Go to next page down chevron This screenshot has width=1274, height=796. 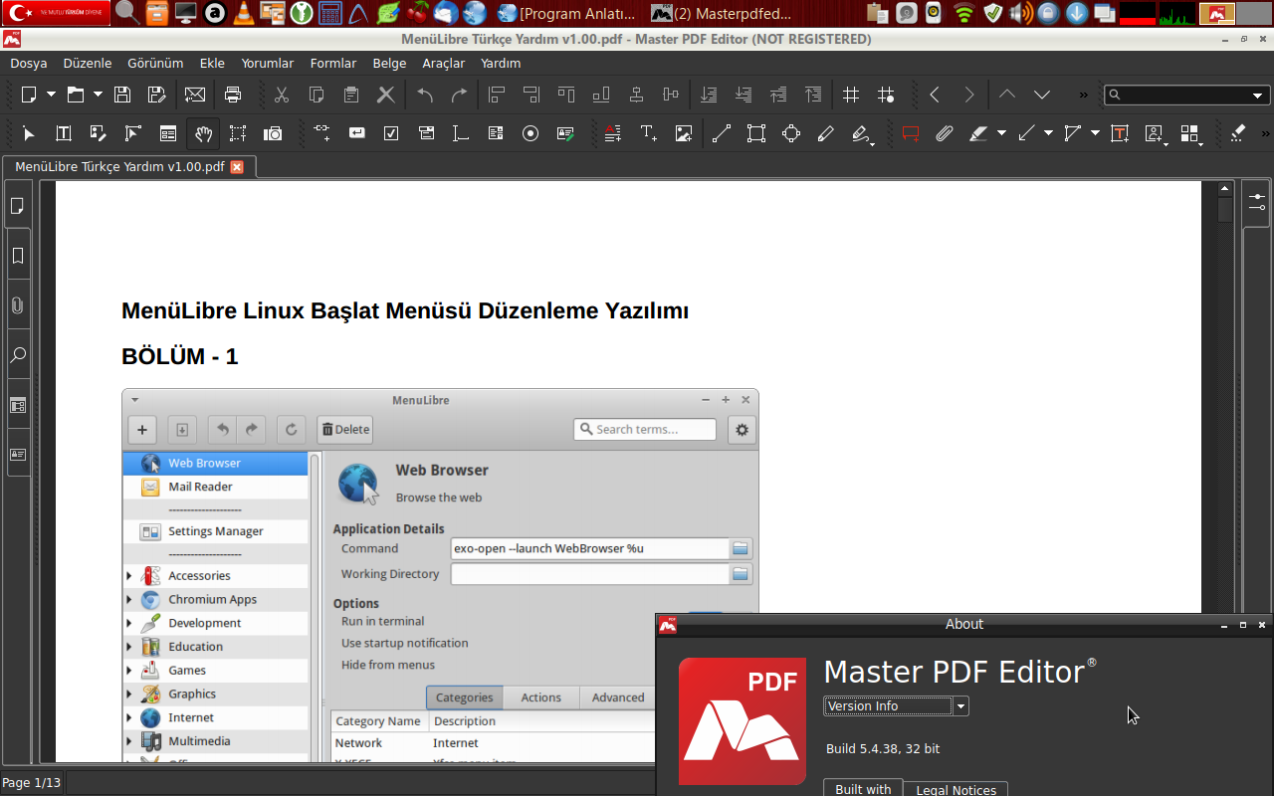pos(1042,95)
